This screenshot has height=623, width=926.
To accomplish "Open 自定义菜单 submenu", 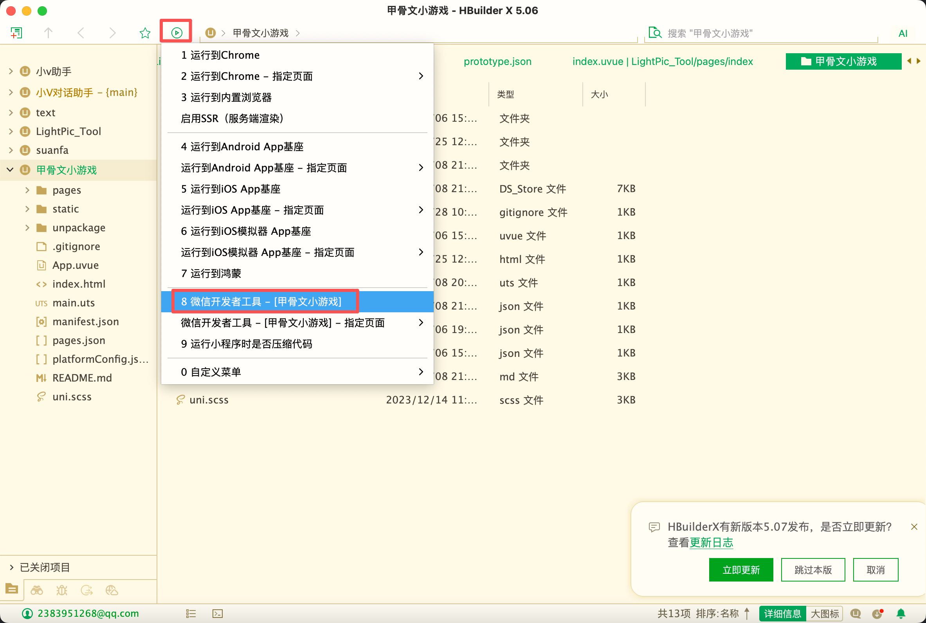I will pyautogui.click(x=297, y=372).
